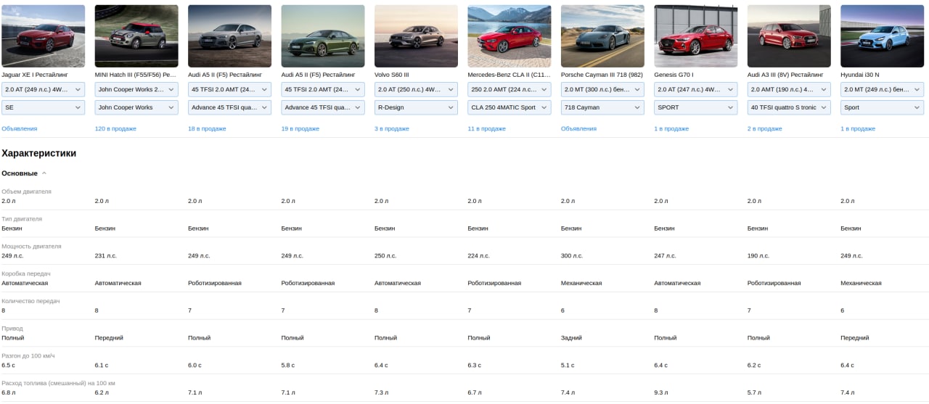This screenshot has width=929, height=404.
Task: Click the Количество передач label
Action: (30, 301)
